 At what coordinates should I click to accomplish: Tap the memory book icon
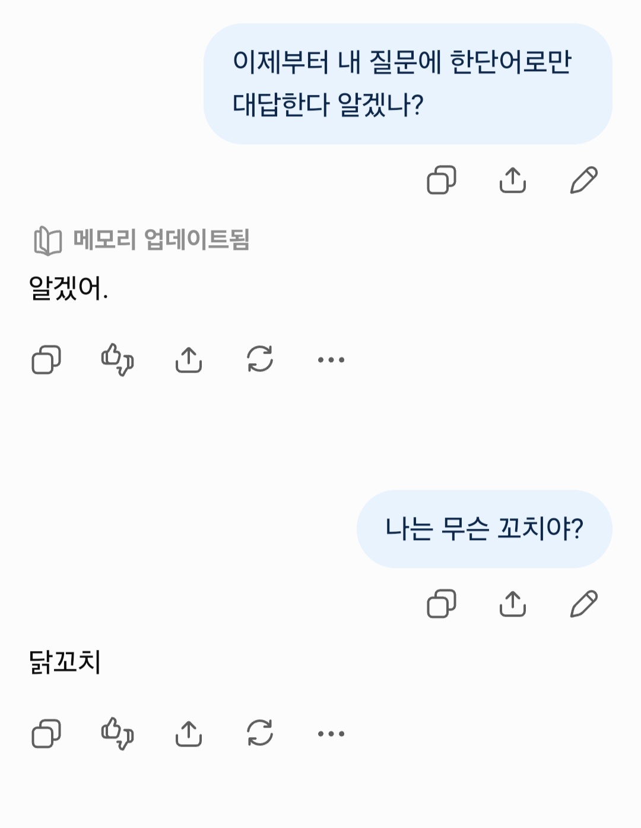pyautogui.click(x=47, y=240)
